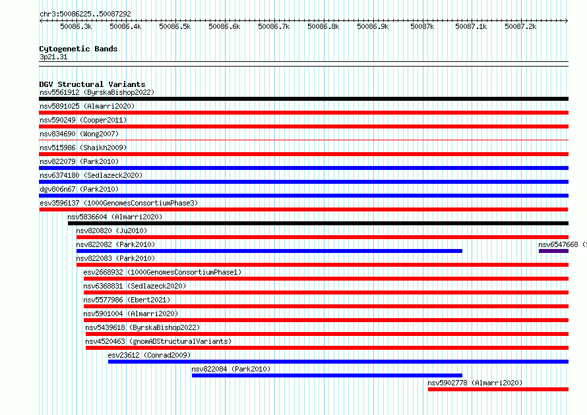
Task: Select the red nsv590249 variant bar
Action: (303, 126)
